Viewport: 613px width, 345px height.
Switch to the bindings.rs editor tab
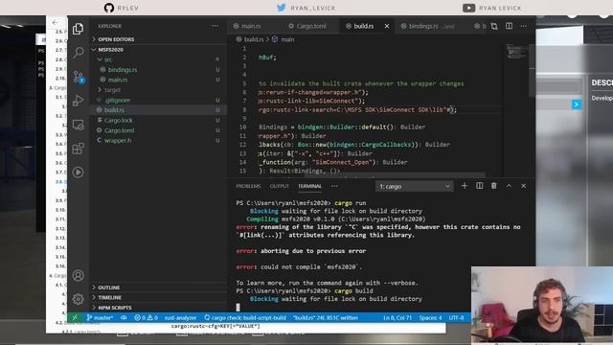click(x=428, y=26)
